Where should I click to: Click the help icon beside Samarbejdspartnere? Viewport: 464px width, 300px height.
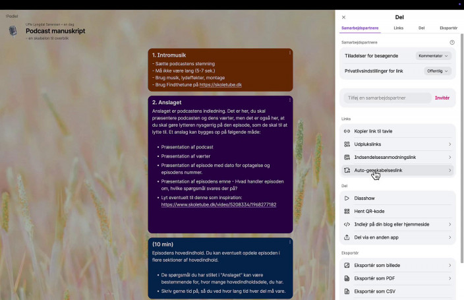point(452,42)
